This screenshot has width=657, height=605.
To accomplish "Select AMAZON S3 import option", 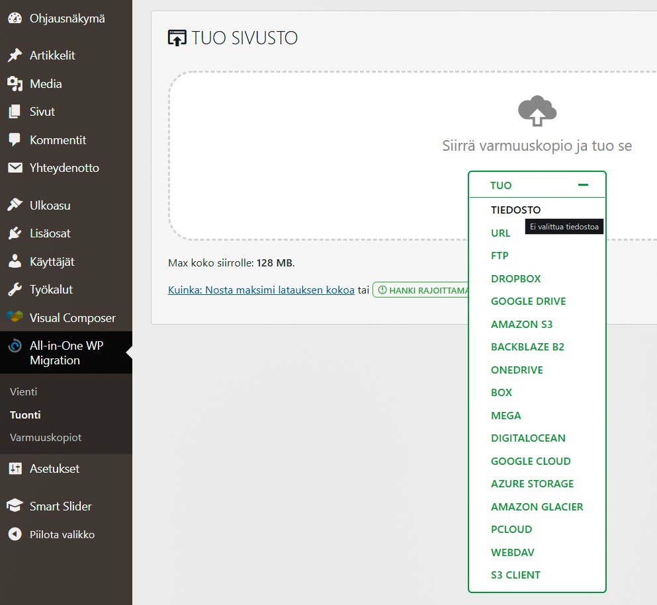I will (521, 325).
